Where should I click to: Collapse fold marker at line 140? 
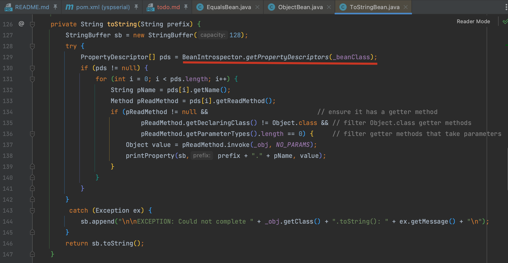[32, 178]
